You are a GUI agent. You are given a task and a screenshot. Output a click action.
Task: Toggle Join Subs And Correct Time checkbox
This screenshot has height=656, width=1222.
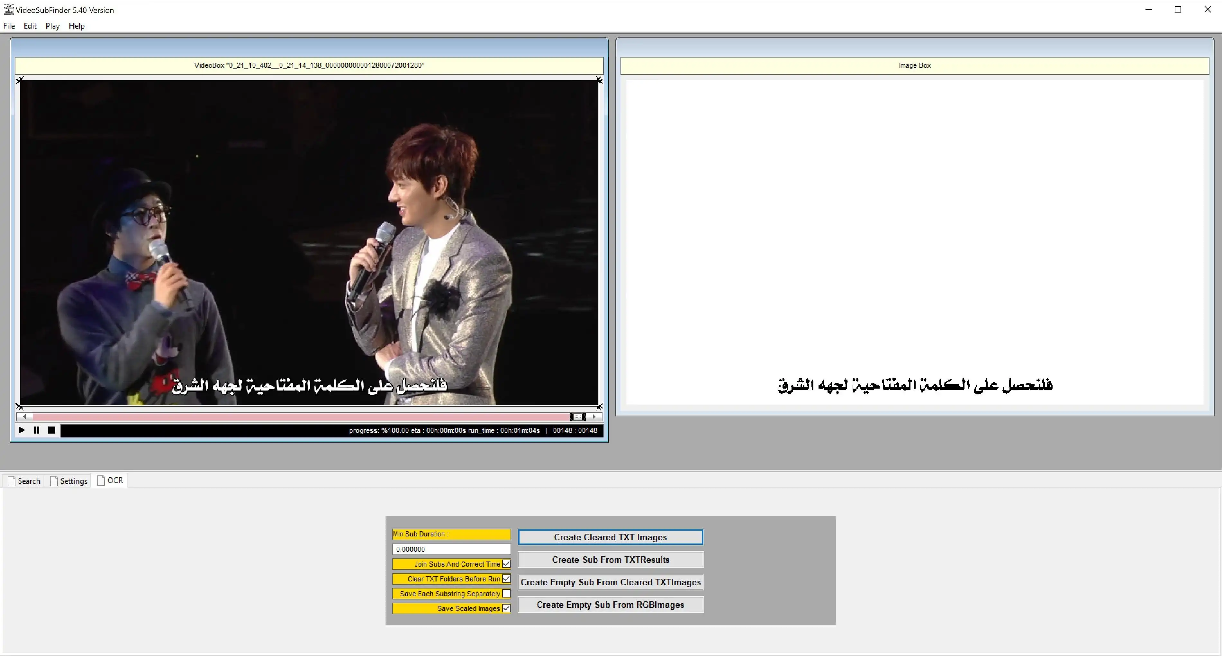pos(506,564)
